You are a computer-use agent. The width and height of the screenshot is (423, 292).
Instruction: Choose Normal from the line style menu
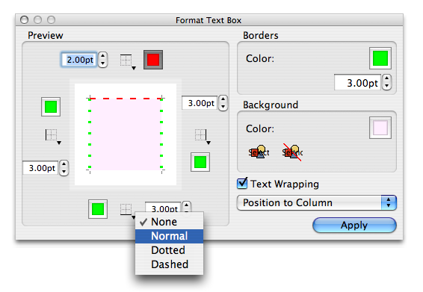point(169,236)
